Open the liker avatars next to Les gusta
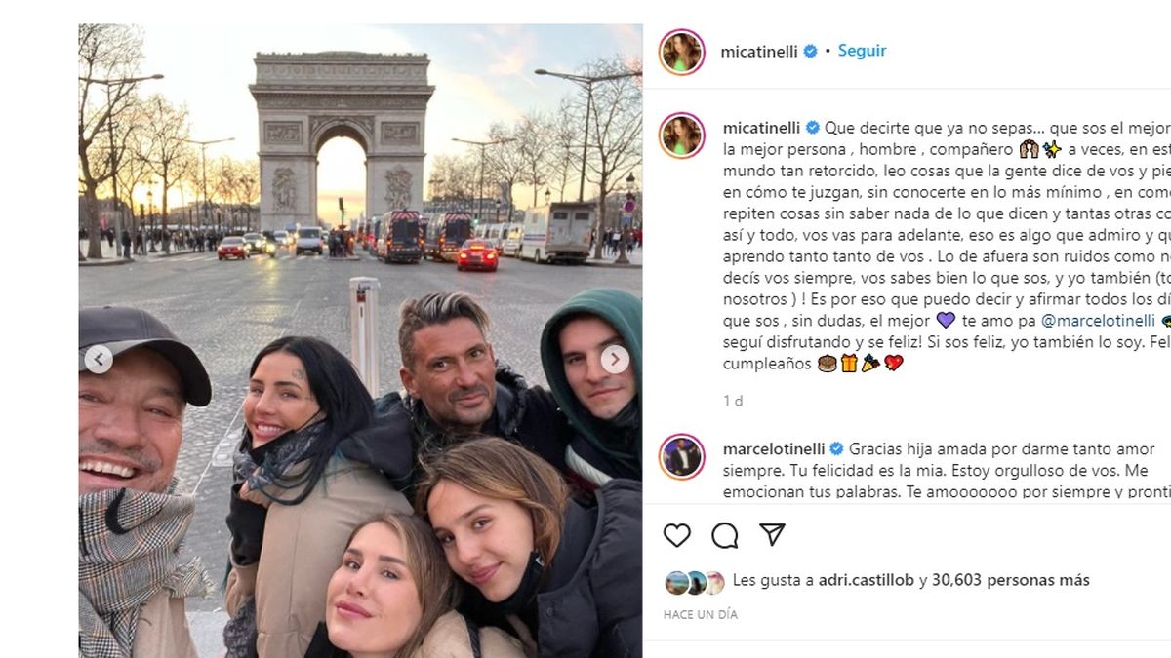Screen dimensions: 1171x658 [x=694, y=582]
